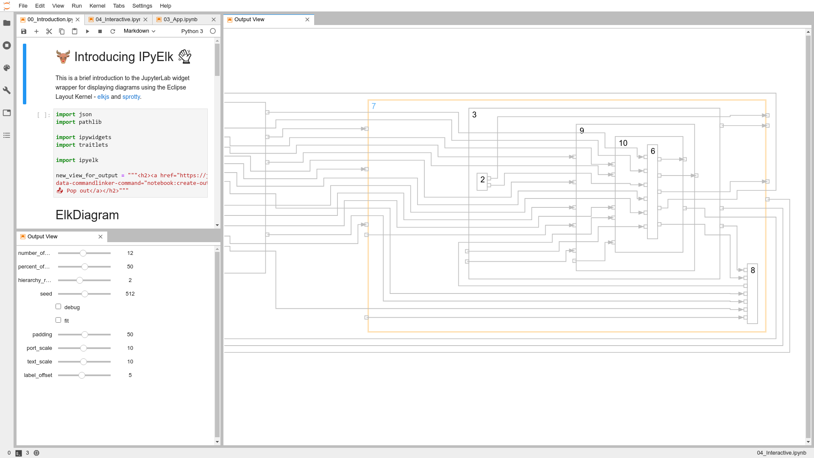Screen dimensions: 814x458
Task: Open the notebook tools wrench panel
Action: pos(7,90)
